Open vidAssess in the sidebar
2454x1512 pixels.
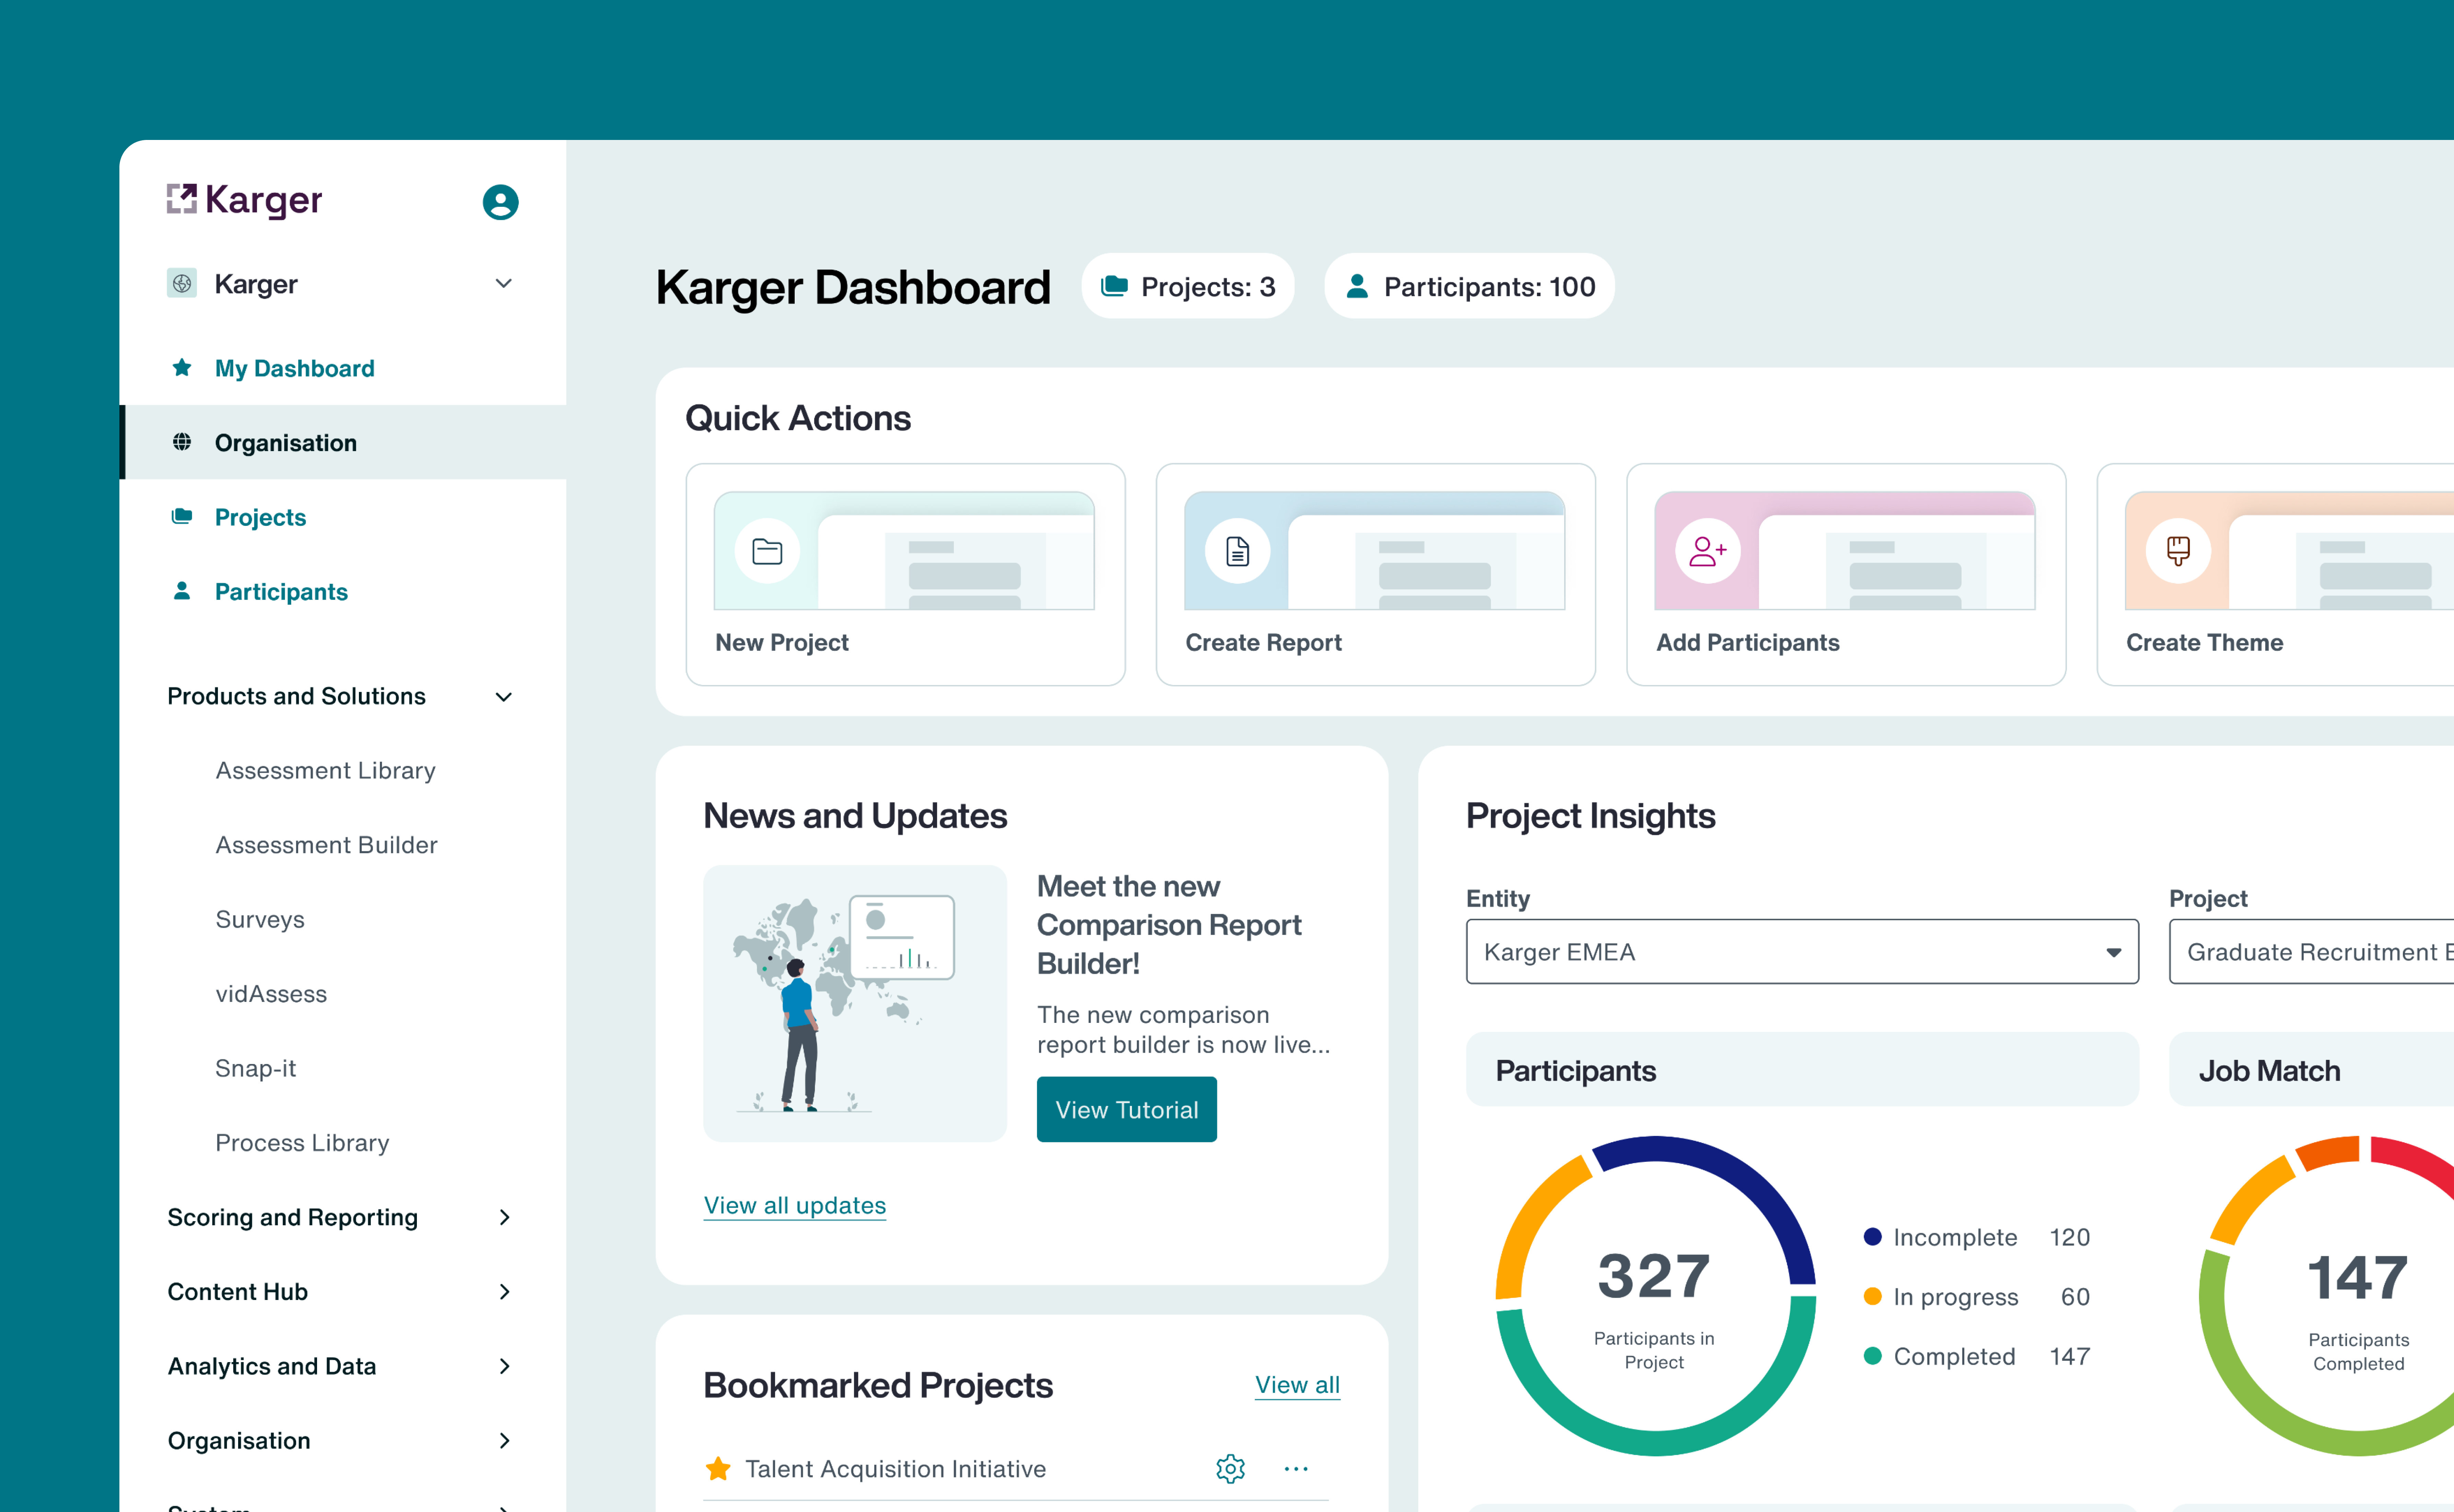271,994
